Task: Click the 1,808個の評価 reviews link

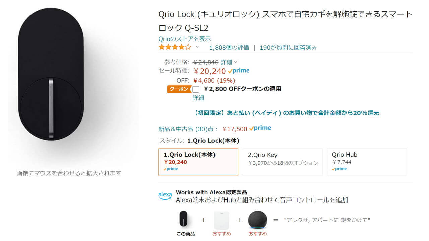Action: (229, 47)
